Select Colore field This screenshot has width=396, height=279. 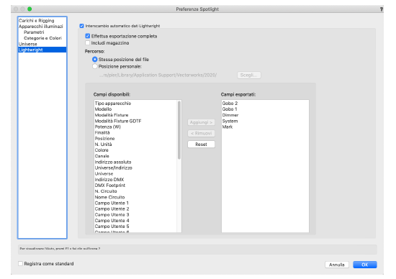coord(135,150)
